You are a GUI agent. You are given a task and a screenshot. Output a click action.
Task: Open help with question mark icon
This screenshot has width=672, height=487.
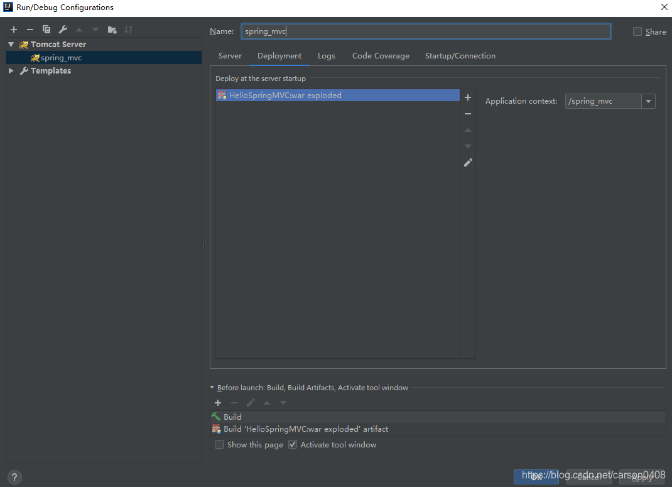coord(14,477)
